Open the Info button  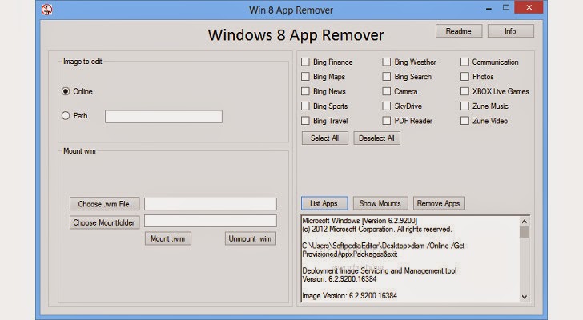point(510,31)
